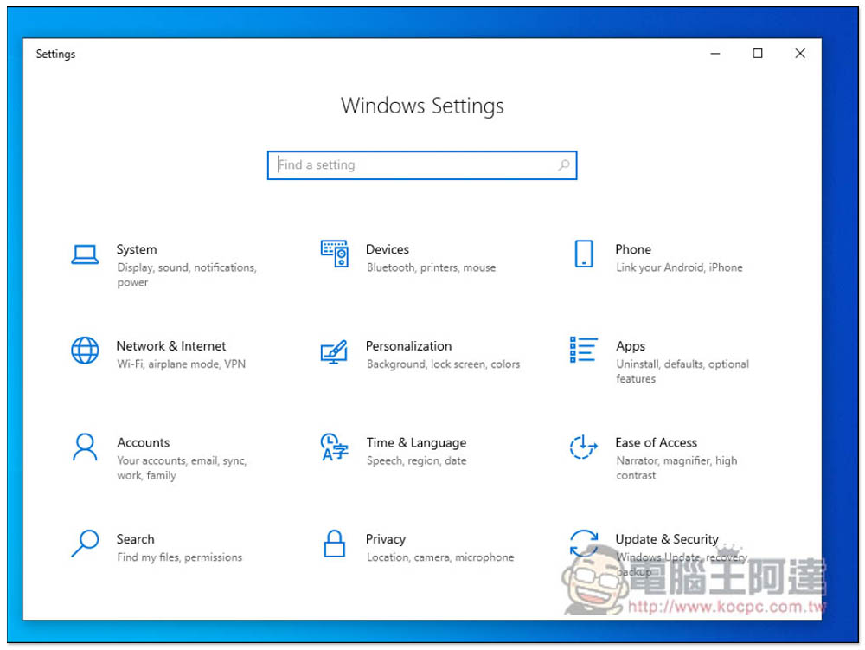
Task: Select the Network & Internet heading
Action: pos(171,346)
